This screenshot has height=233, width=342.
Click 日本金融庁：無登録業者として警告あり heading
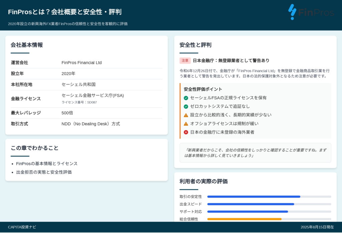click(x=231, y=61)
